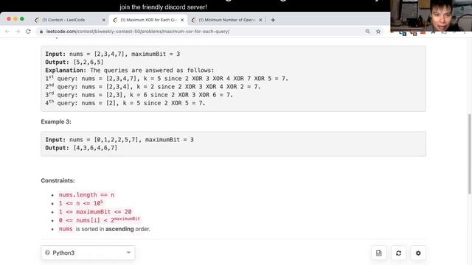Go forward using the browser forward arrow

click(x=18, y=31)
